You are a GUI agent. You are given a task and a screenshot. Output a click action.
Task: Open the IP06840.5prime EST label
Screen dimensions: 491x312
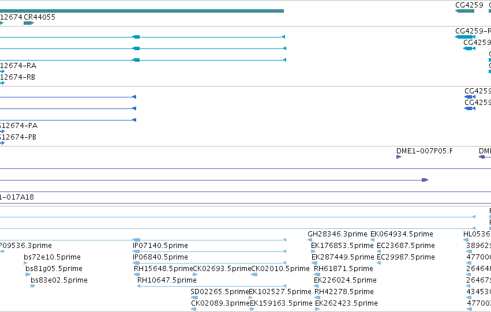point(160,257)
